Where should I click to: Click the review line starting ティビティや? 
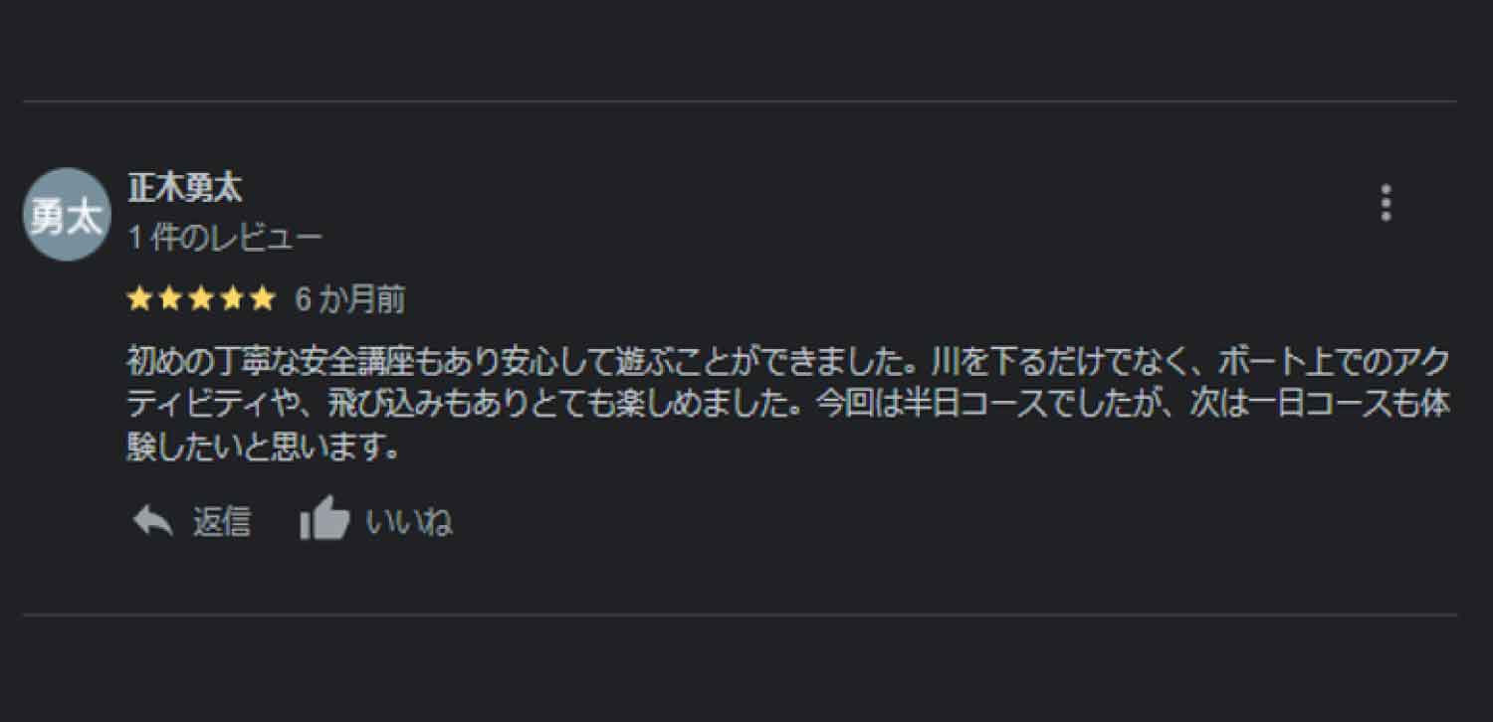click(x=787, y=405)
